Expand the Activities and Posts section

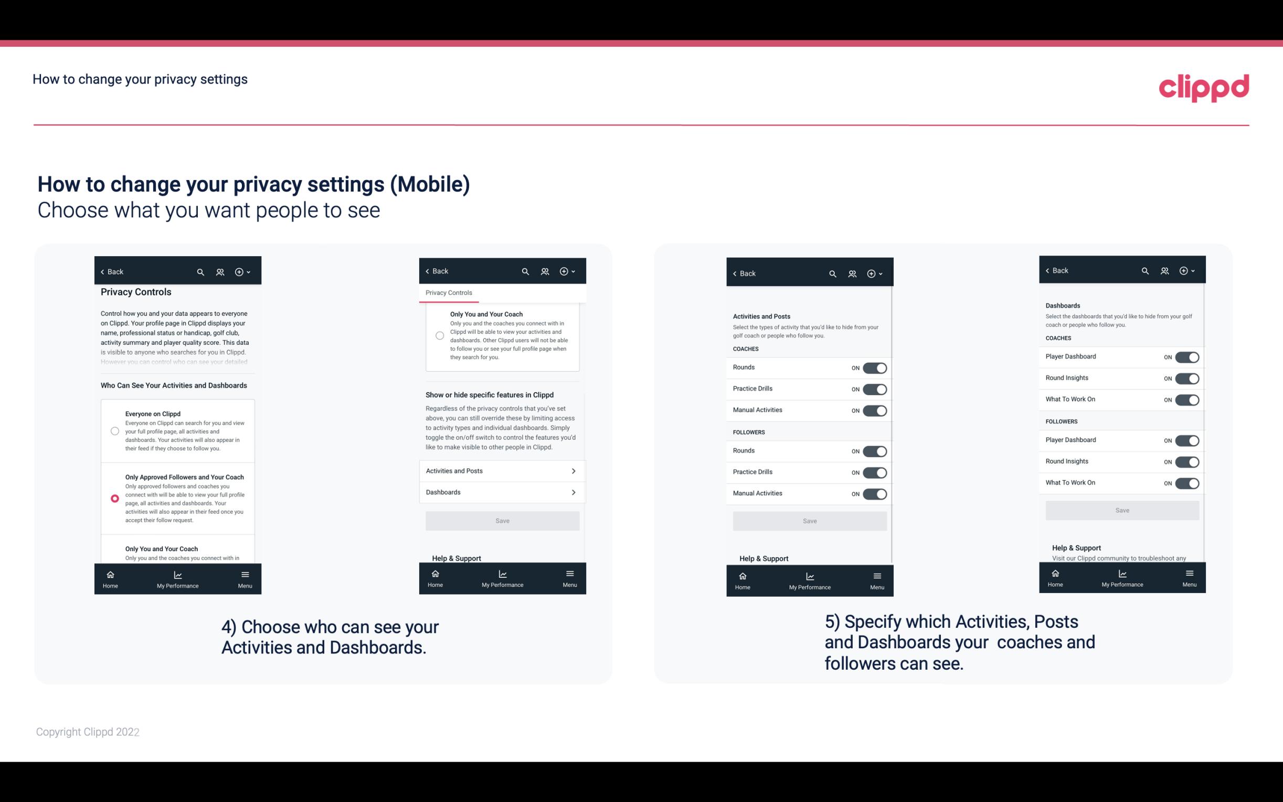click(x=502, y=470)
